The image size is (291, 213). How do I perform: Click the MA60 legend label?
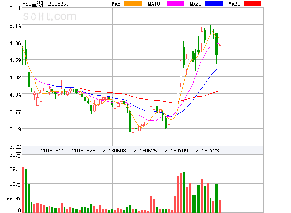[x=234, y=4]
